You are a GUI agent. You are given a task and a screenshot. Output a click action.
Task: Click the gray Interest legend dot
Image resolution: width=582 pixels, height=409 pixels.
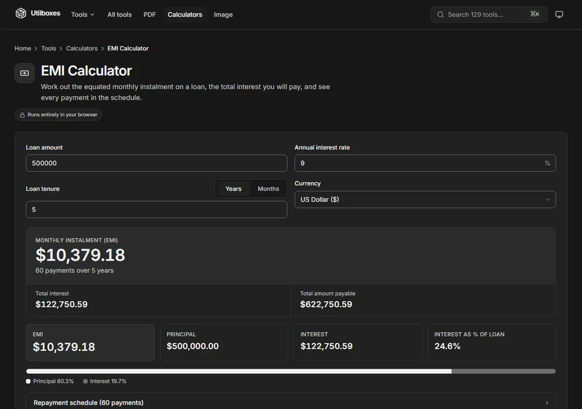[85, 381]
